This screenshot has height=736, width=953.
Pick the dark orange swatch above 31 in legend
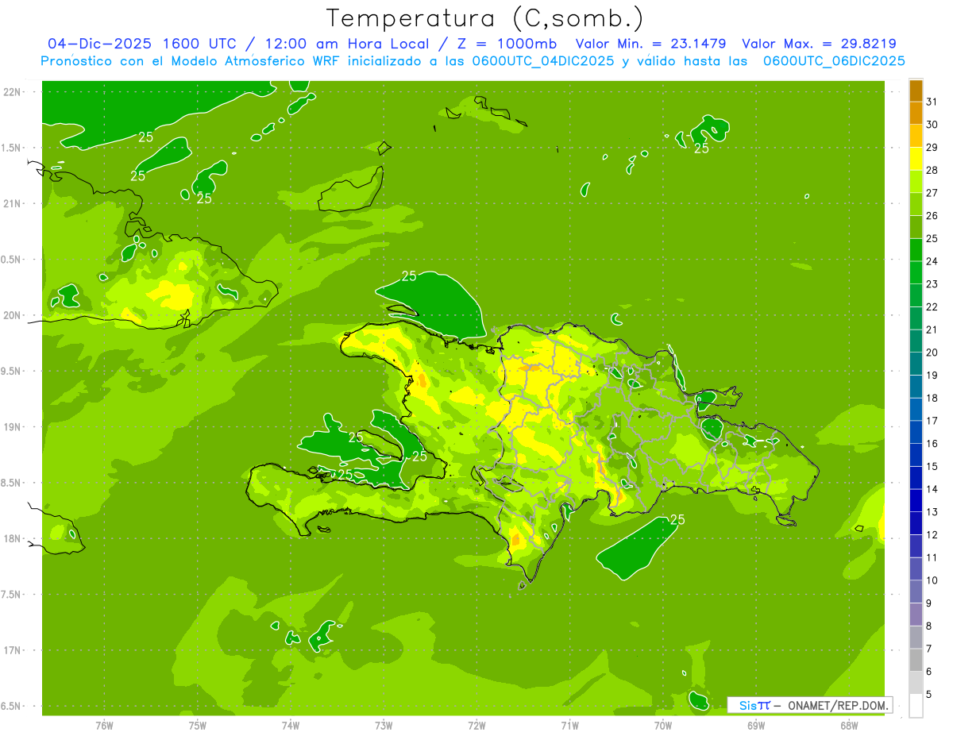tap(916, 91)
